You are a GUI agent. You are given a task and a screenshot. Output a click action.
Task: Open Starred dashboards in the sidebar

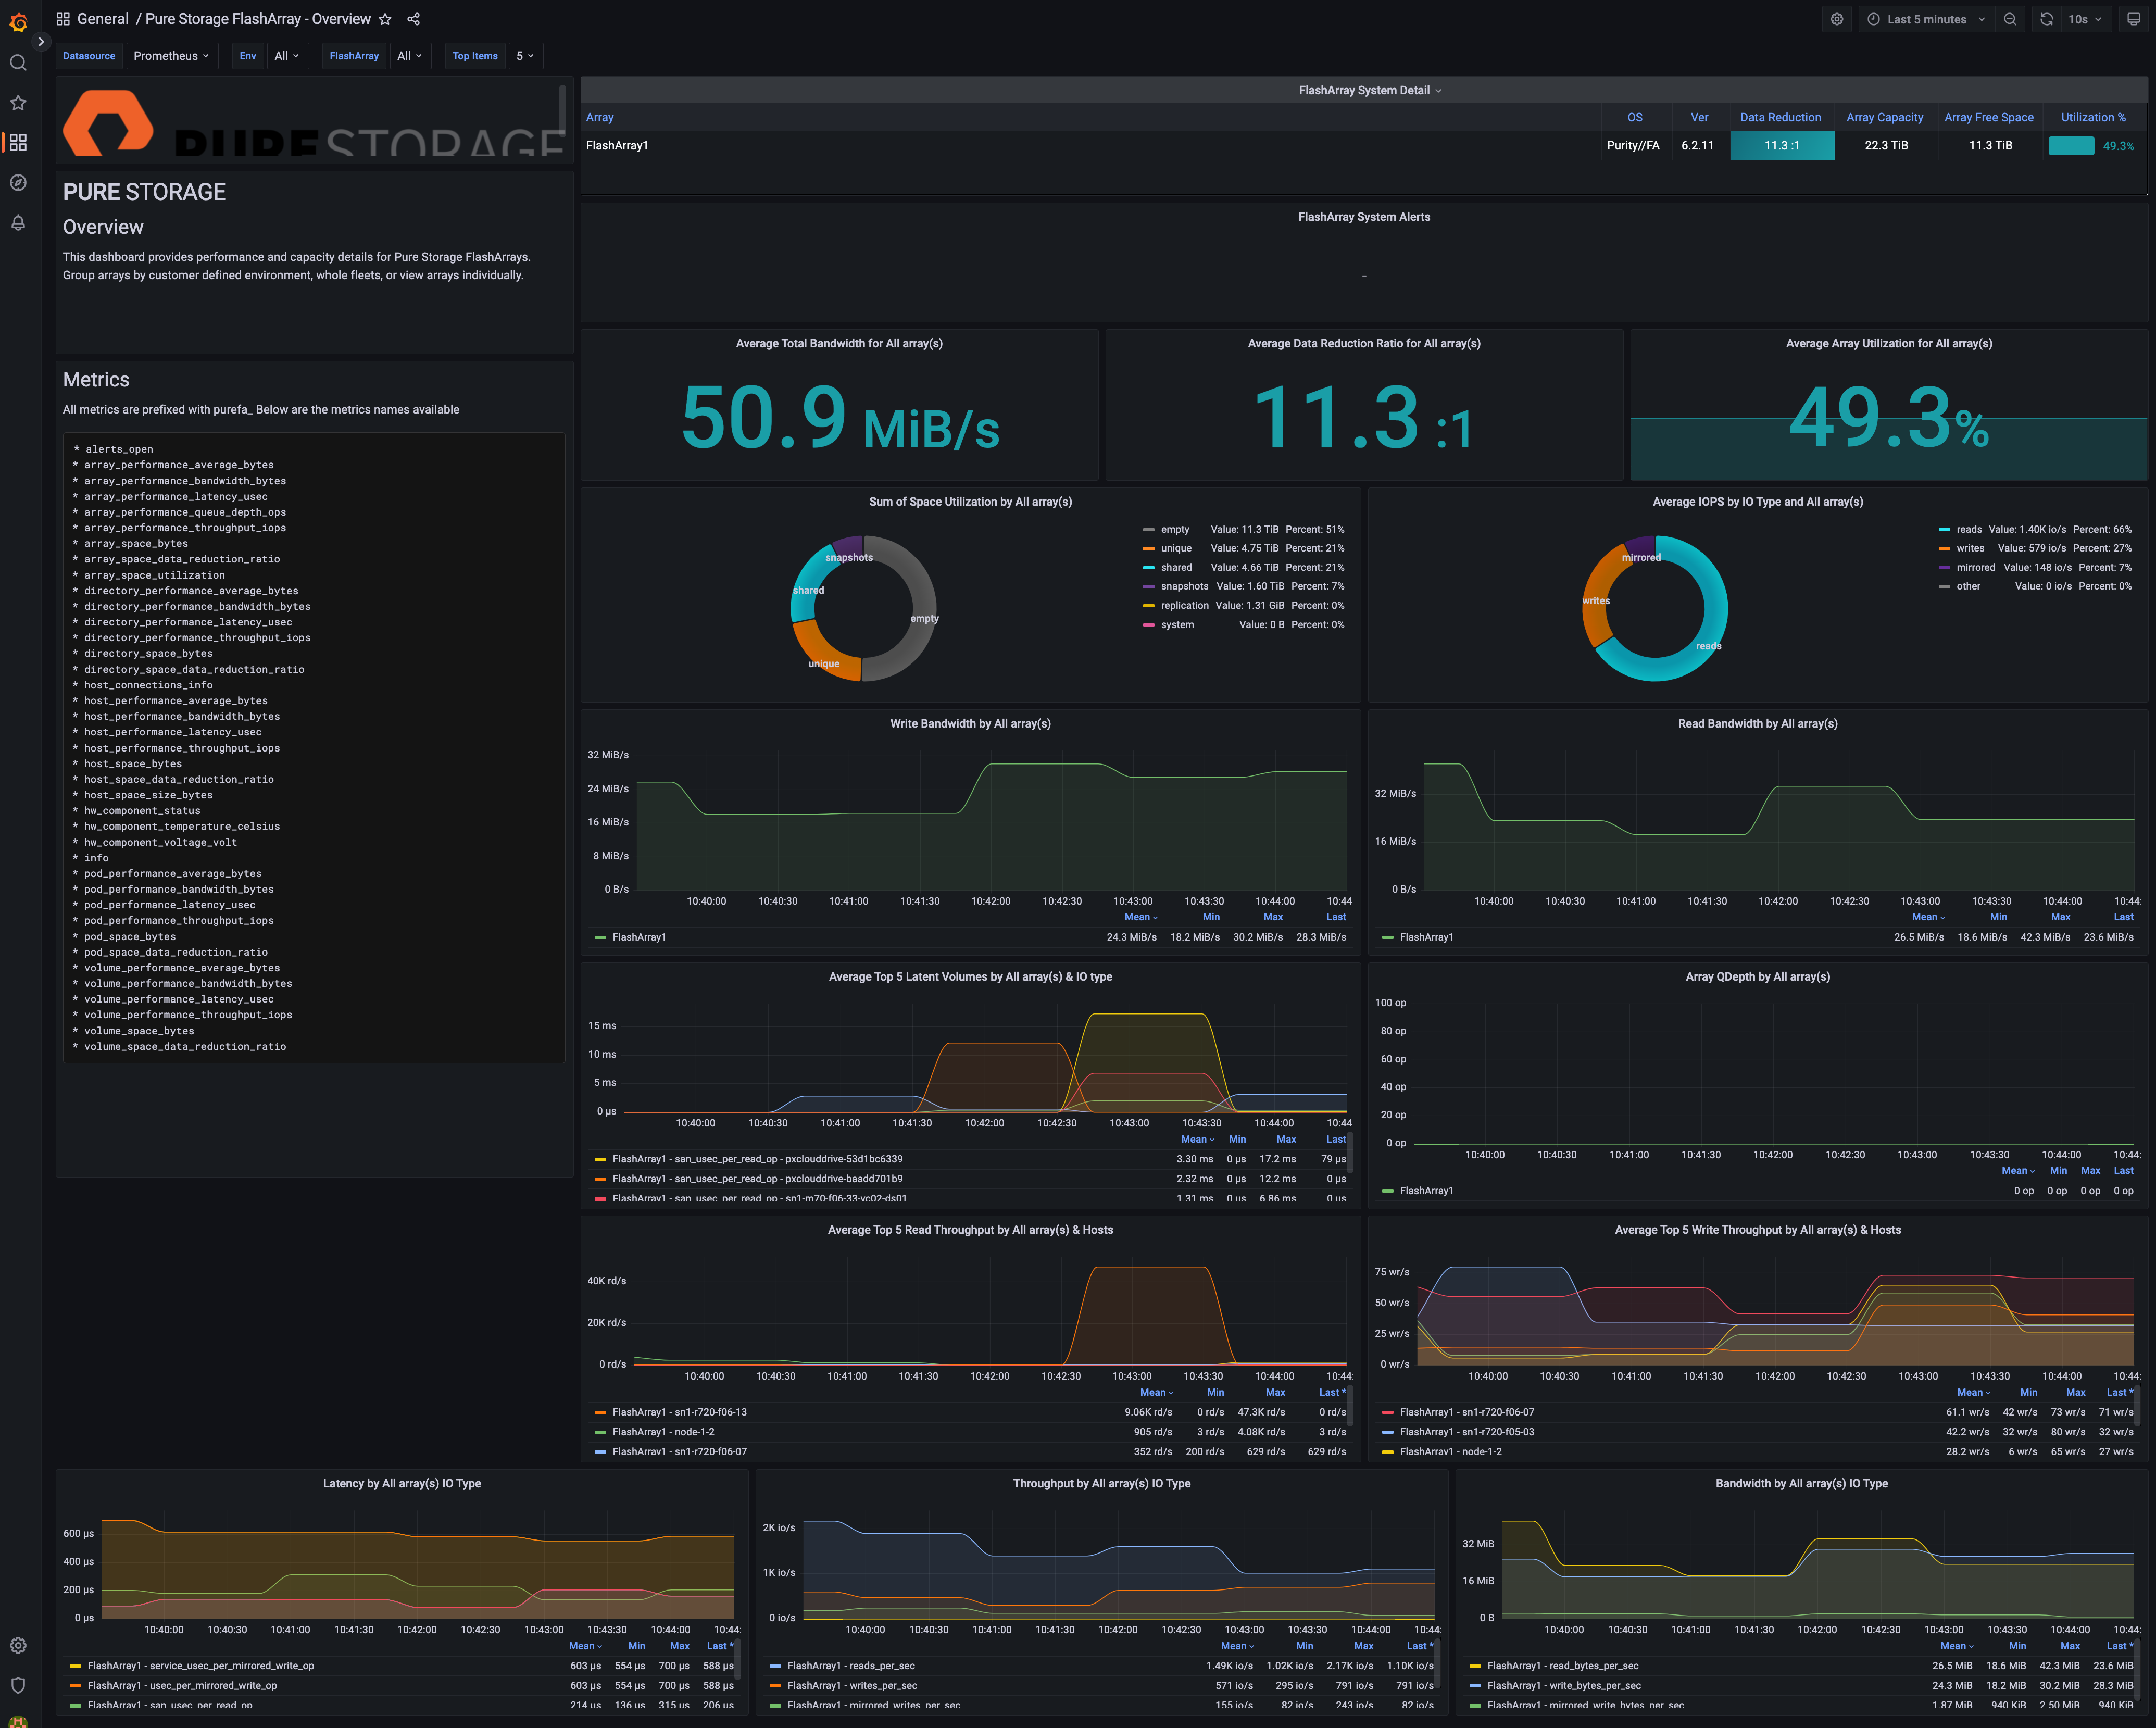click(x=18, y=103)
